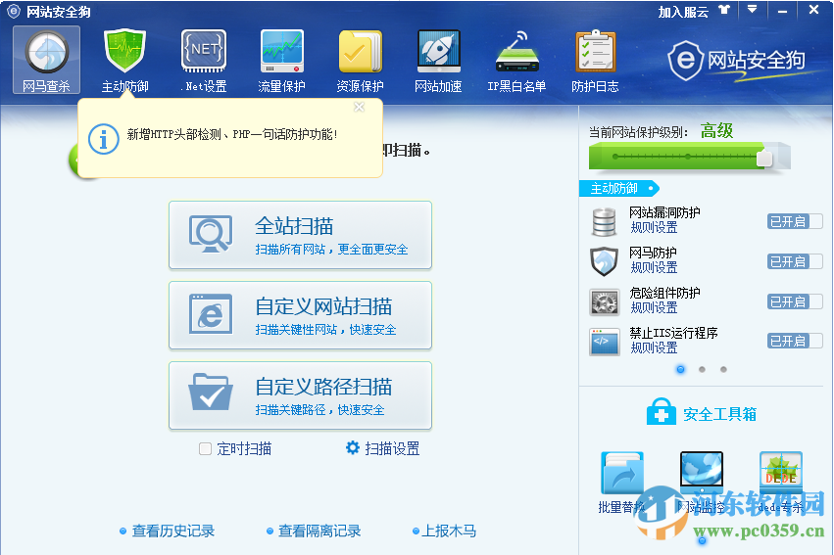This screenshot has width=834, height=555.
Task: Open the 安全工具箱 toolbox
Action: click(719, 414)
